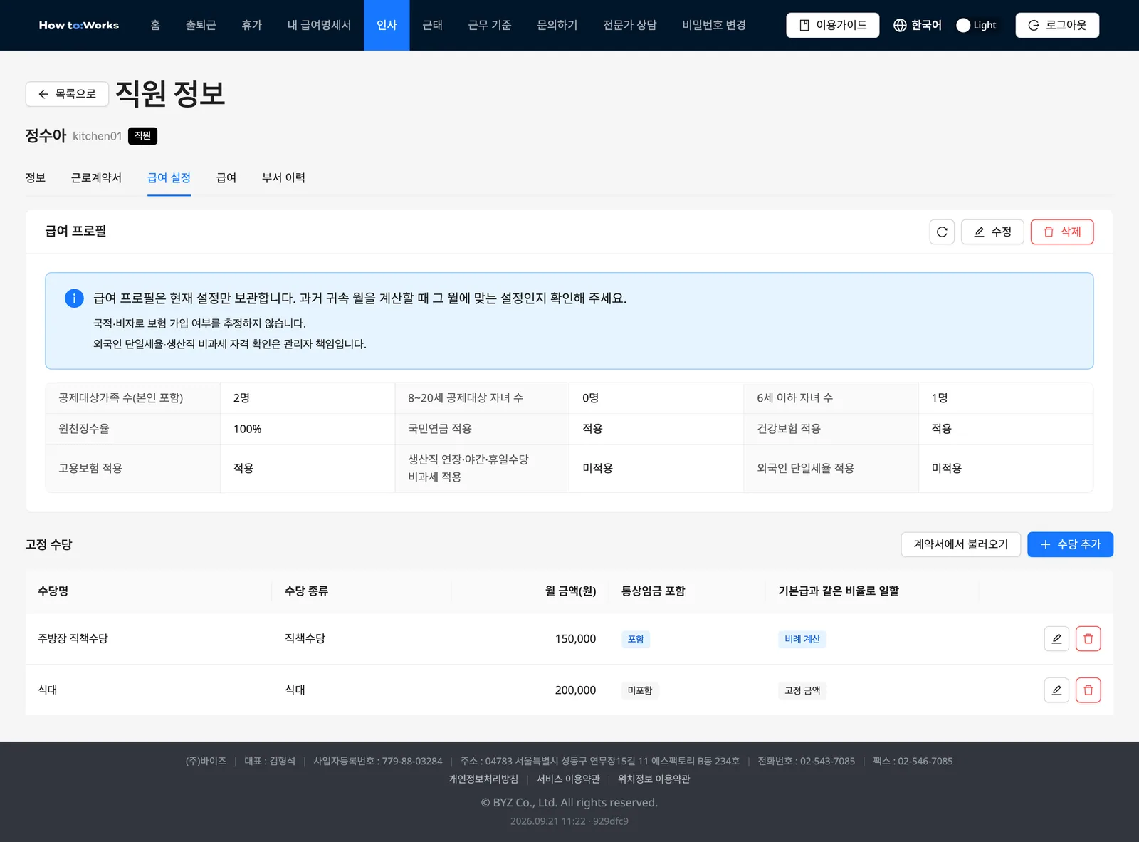Open 서비스 이용약관 footer link

tap(568, 779)
